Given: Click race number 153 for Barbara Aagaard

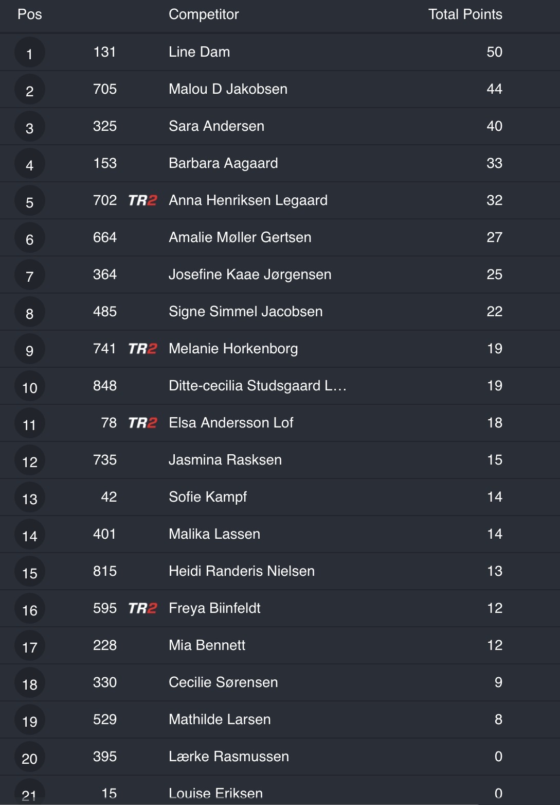Looking at the screenshot, I should tap(105, 163).
